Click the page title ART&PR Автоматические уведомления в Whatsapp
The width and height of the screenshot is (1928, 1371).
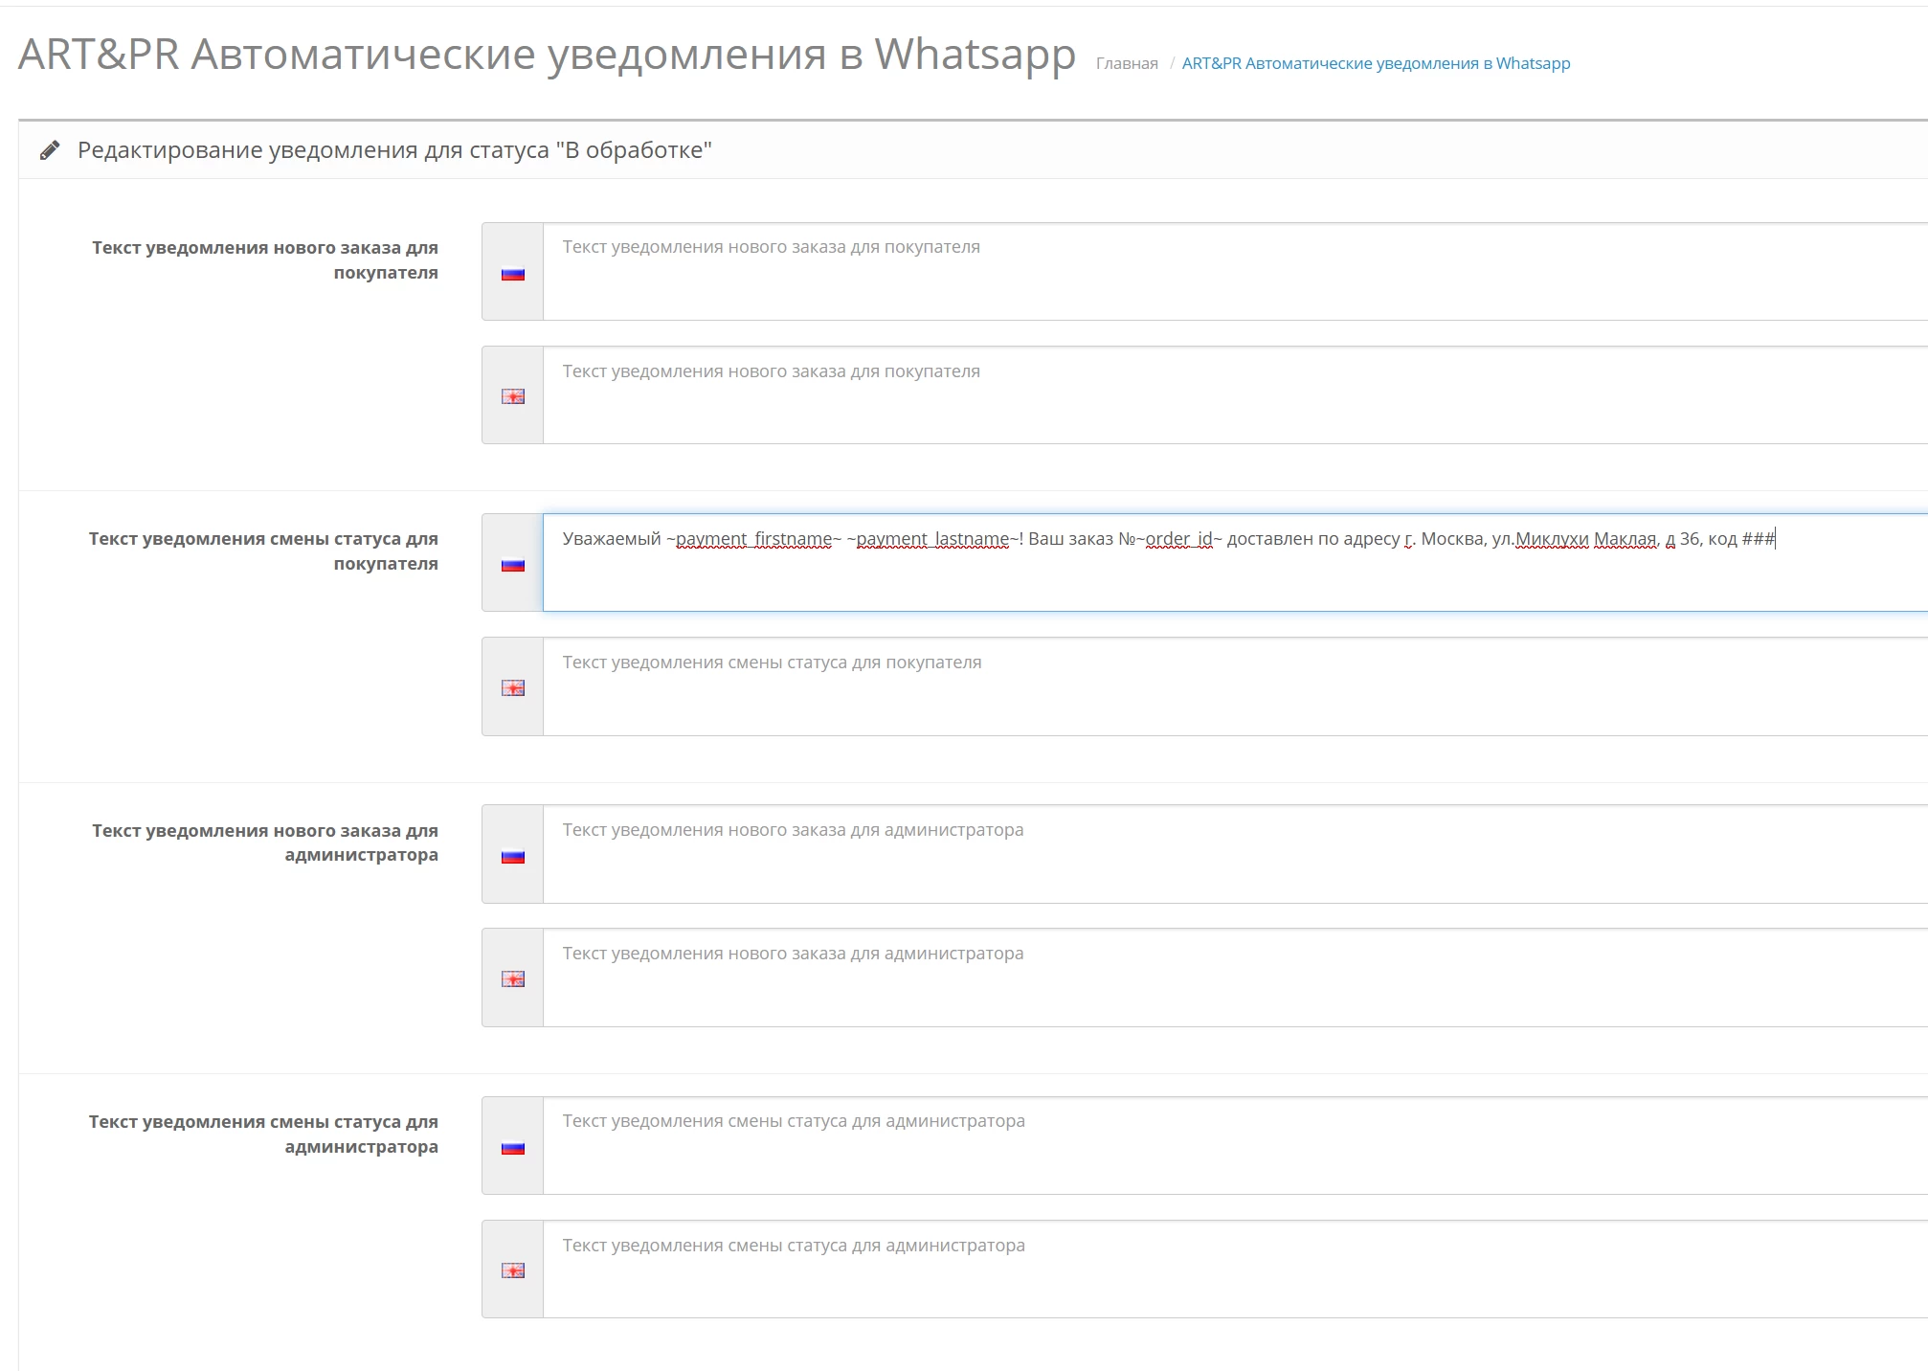click(547, 55)
